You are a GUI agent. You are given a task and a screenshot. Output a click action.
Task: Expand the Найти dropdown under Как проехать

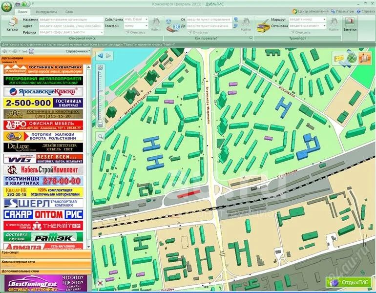click(246, 33)
